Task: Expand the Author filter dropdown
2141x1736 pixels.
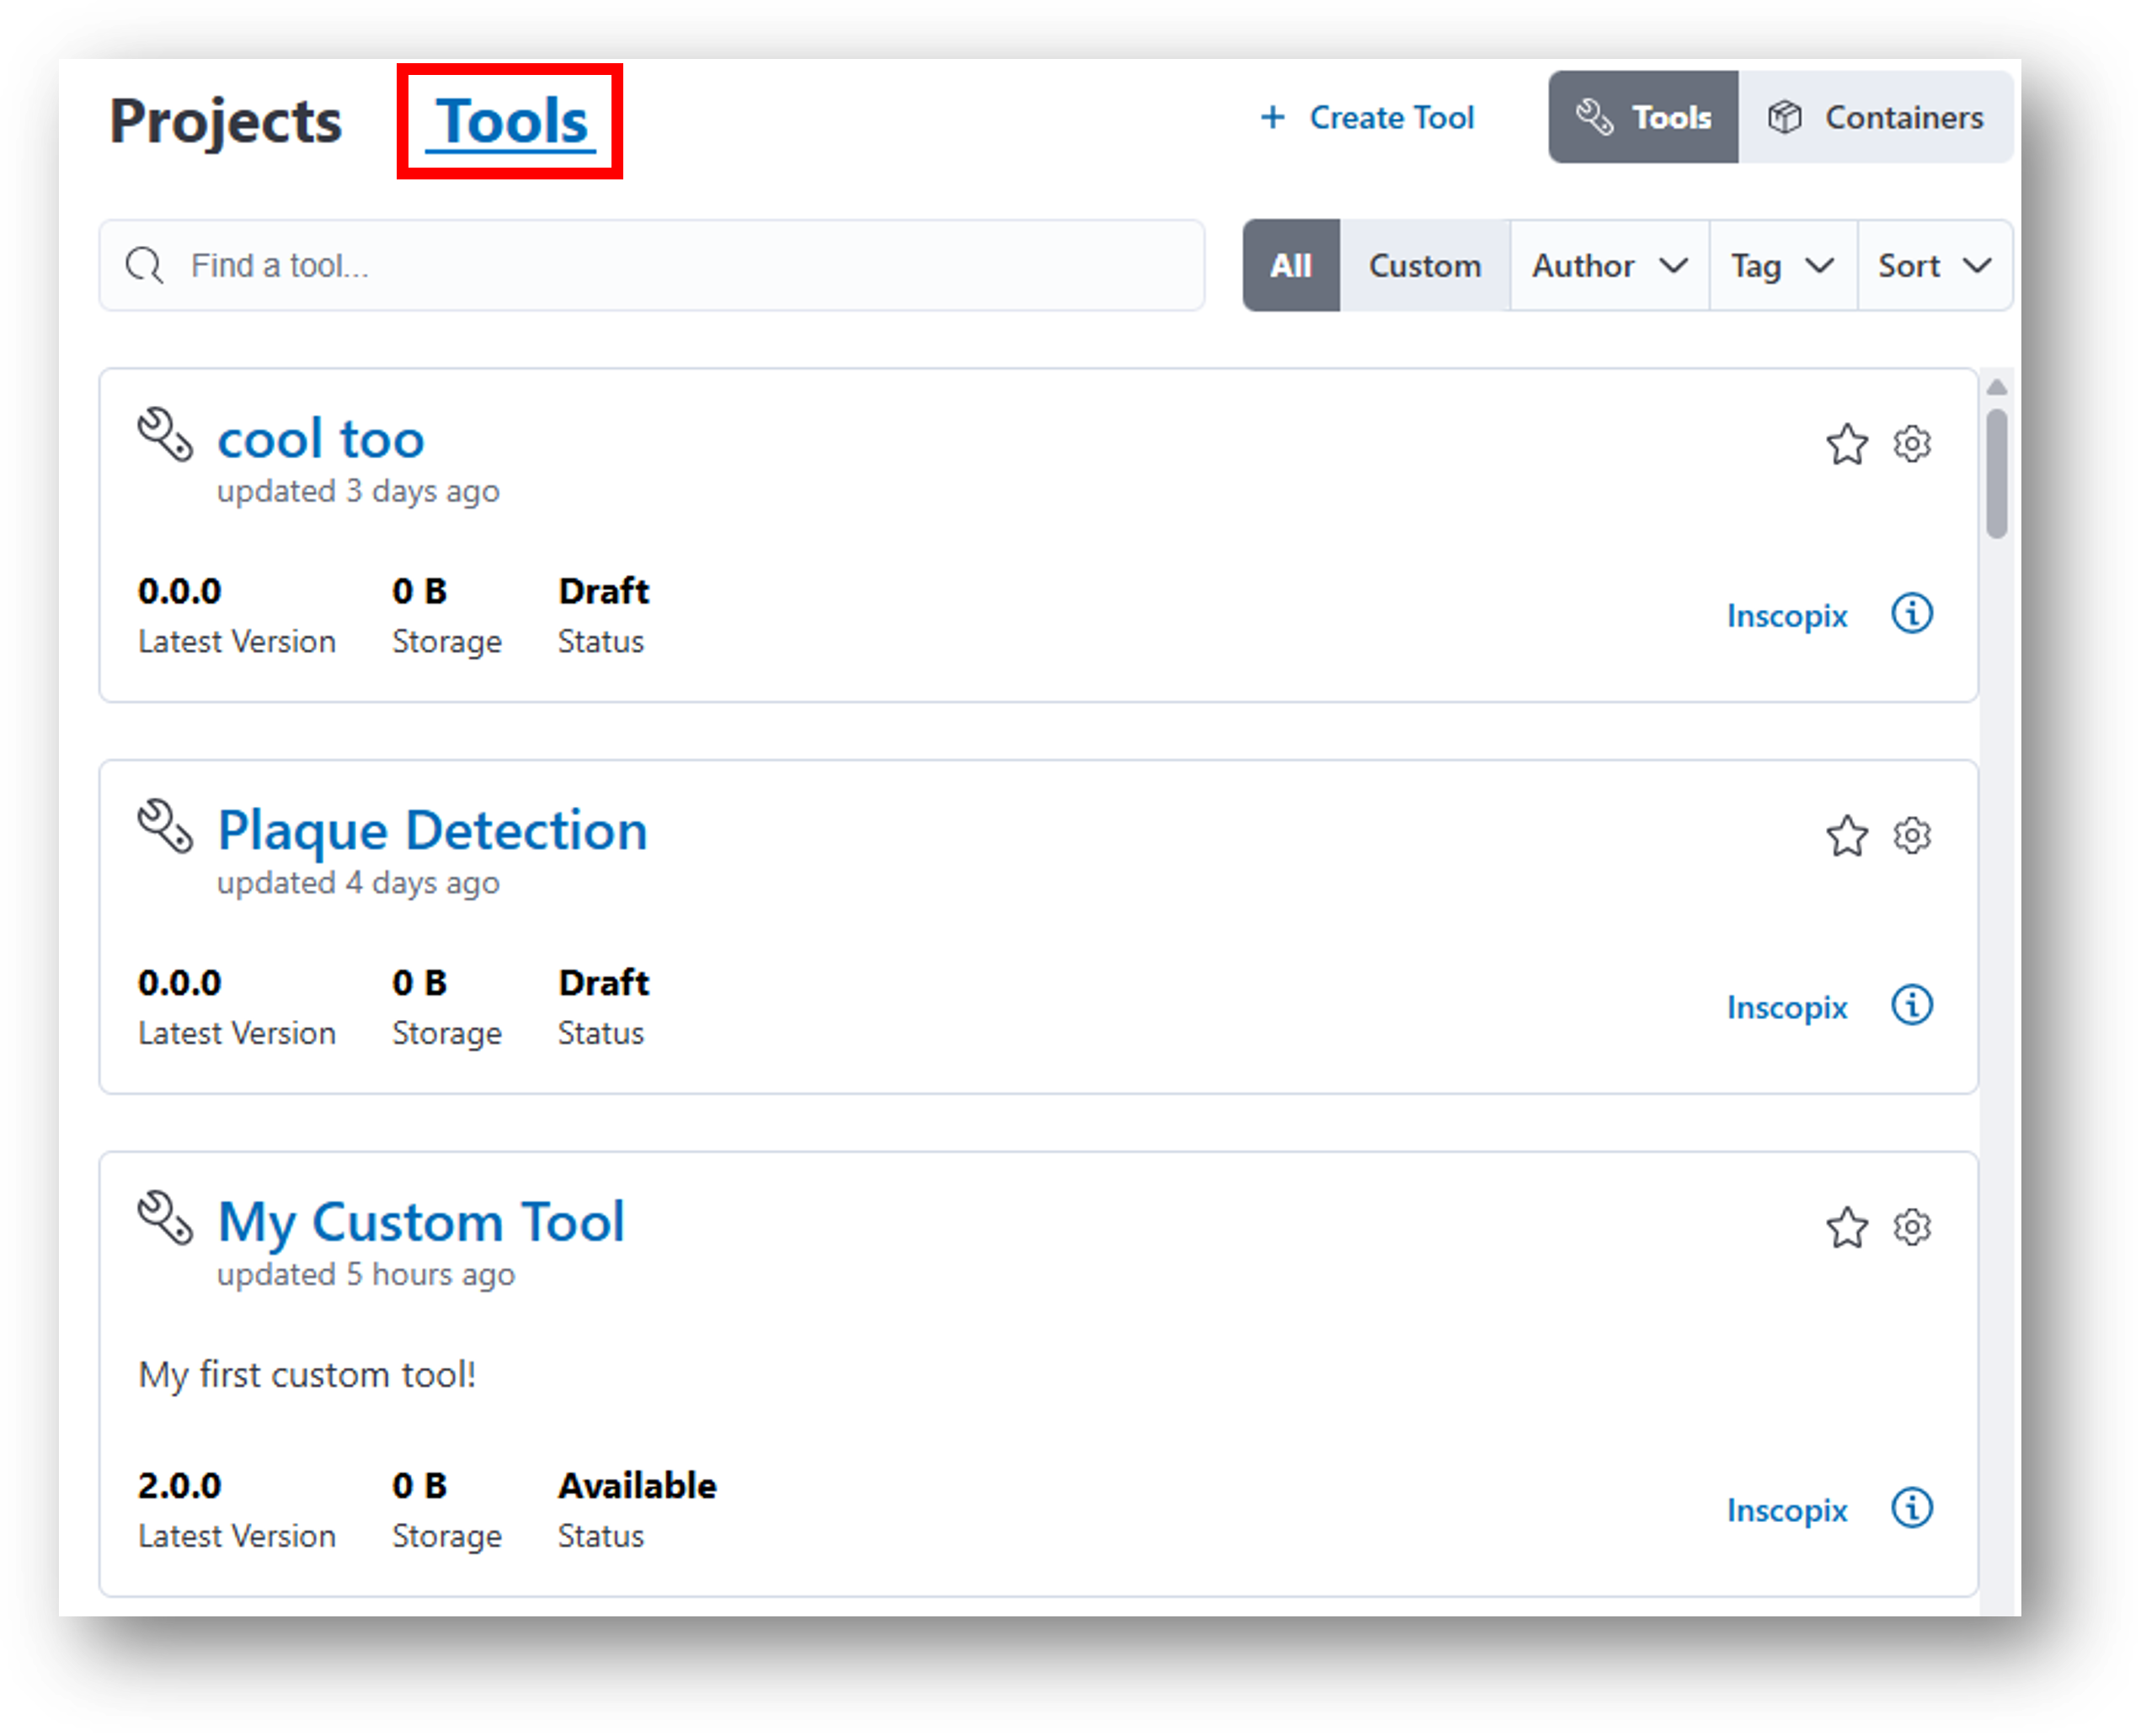Action: click(x=1608, y=266)
